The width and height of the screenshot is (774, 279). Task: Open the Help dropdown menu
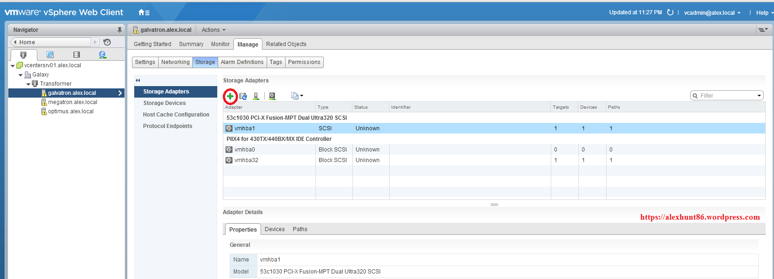765,13
